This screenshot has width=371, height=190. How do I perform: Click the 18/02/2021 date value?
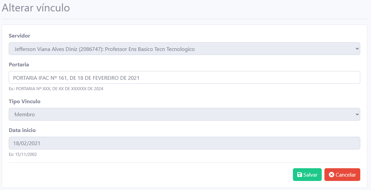point(27,143)
